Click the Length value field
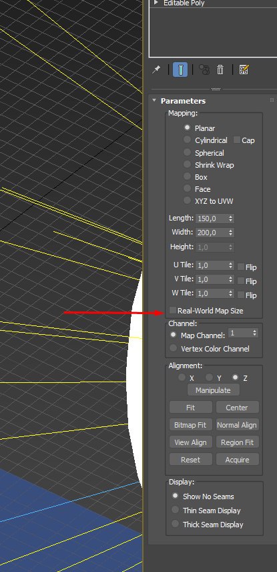This screenshot has height=572, width=277. point(212,219)
